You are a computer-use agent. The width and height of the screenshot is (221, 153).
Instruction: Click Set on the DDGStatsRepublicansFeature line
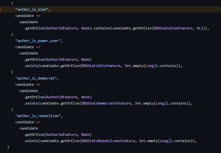coord(142,141)
